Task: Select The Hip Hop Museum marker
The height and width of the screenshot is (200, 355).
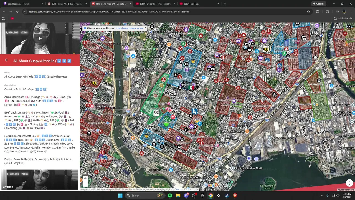Action: 128,69
